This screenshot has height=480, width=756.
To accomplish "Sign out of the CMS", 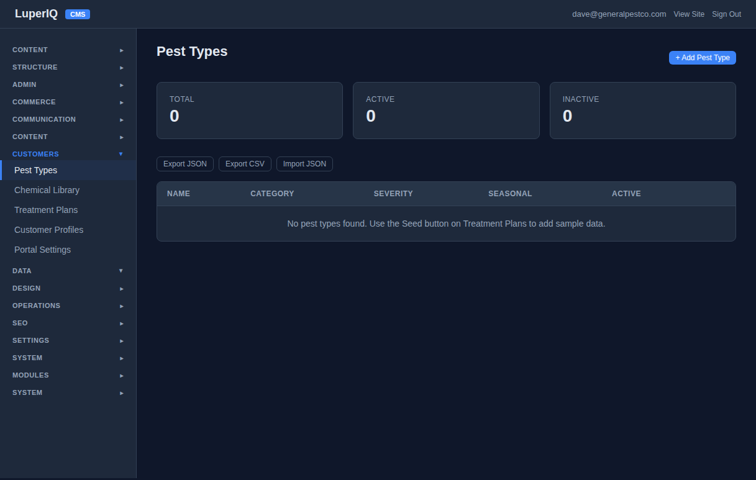I will coord(726,14).
